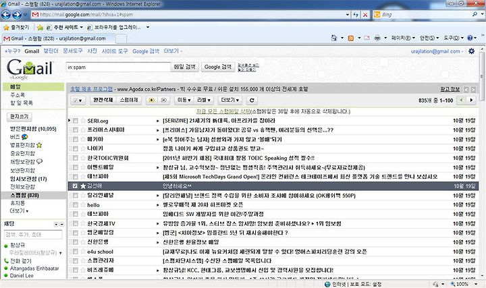The image size is (486, 288).
Task: Switch to the Gmail 스팸함 browser tab
Action: pyautogui.click(x=59, y=38)
